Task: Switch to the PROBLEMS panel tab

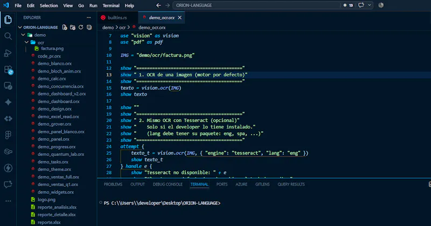Action: tap(113, 184)
